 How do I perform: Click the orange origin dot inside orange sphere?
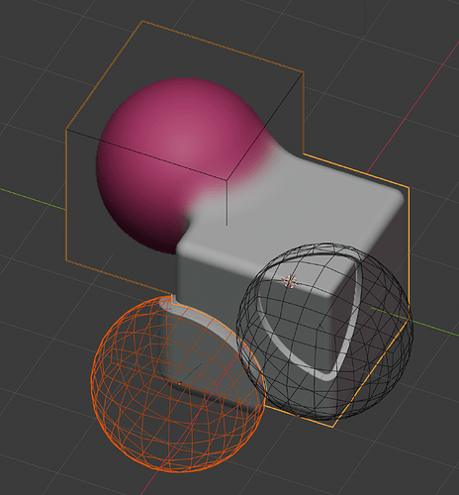click(x=179, y=384)
